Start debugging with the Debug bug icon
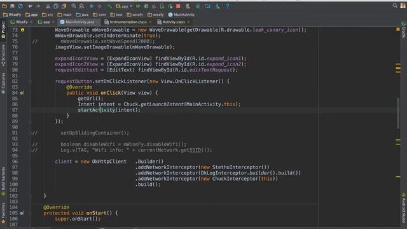 146,6
